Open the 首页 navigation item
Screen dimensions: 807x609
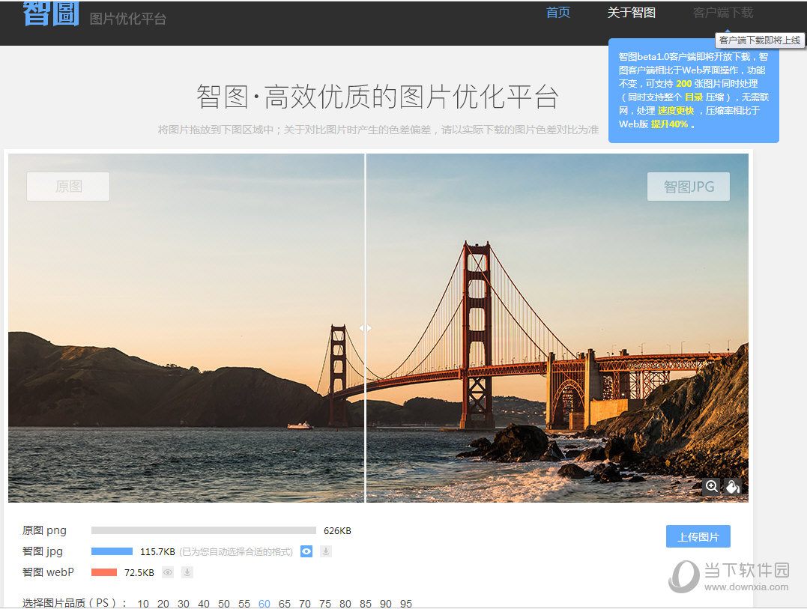click(x=557, y=12)
